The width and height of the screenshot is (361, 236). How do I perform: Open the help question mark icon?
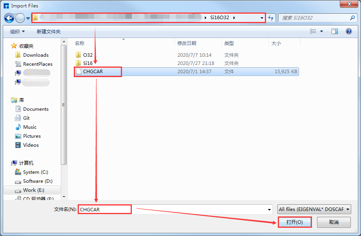pyautogui.click(x=348, y=31)
